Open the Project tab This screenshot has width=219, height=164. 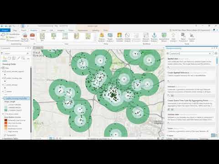pos(5,30)
